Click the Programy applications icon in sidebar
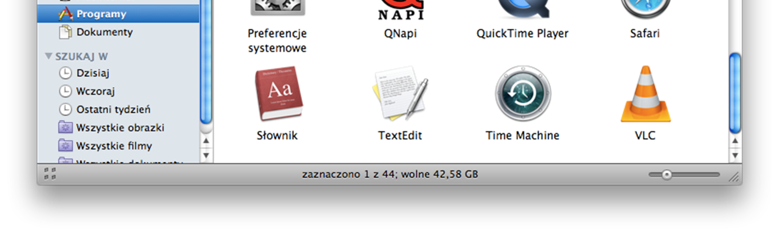The width and height of the screenshot is (779, 236). tap(65, 13)
